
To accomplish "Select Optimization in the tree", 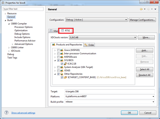I will 21,30.
